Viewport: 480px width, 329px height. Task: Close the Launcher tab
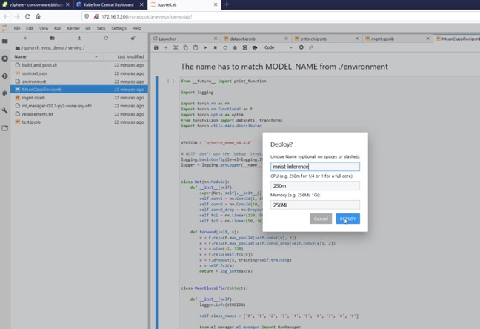[216, 39]
